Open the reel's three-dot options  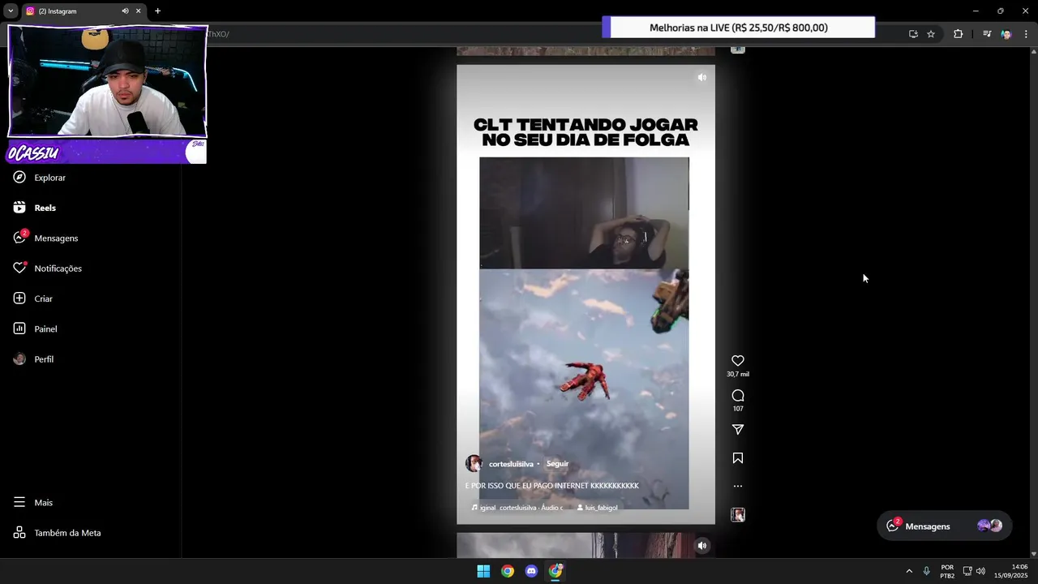coord(738,487)
